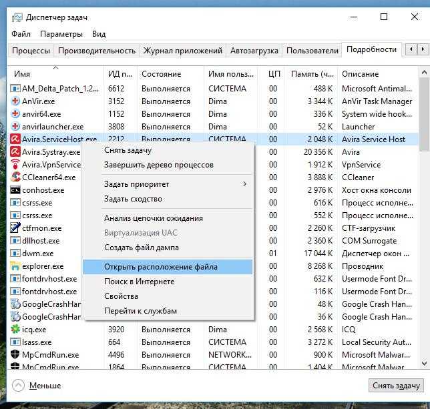Click the CCleaner64.exe icon
This screenshot has height=409, width=430.
[x=15, y=177]
